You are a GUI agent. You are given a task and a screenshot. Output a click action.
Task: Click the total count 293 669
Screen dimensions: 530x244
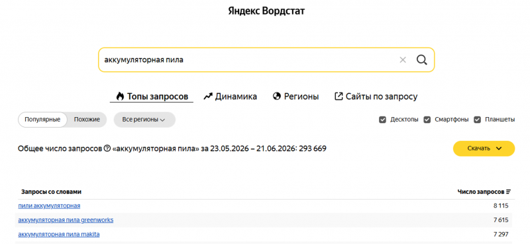click(312, 149)
